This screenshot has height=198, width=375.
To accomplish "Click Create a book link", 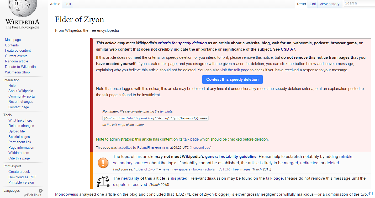I will pyautogui.click(x=19, y=172).
